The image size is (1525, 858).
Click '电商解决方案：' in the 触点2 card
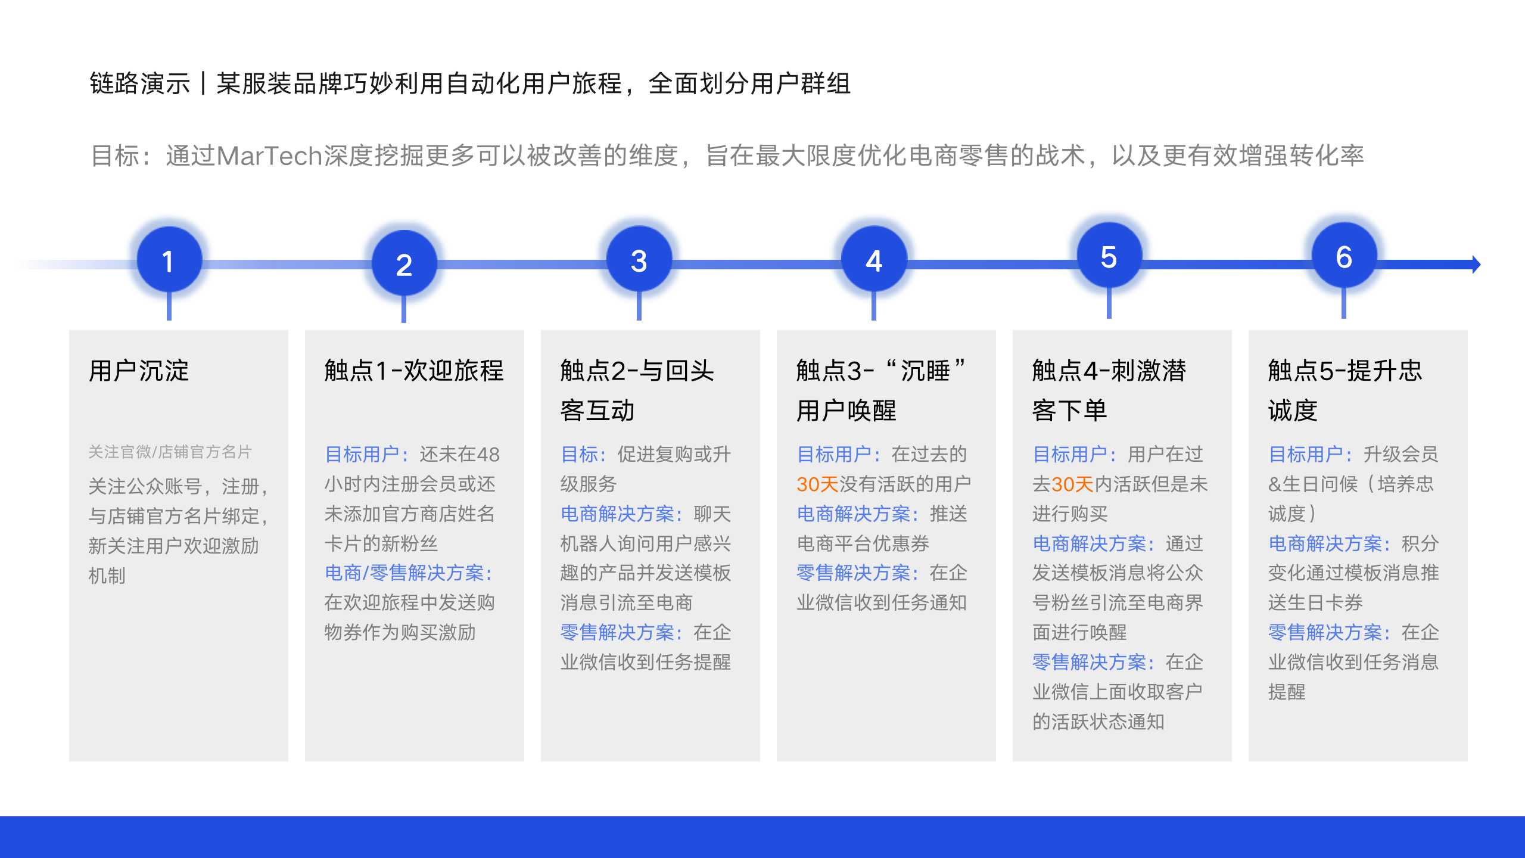(x=622, y=514)
